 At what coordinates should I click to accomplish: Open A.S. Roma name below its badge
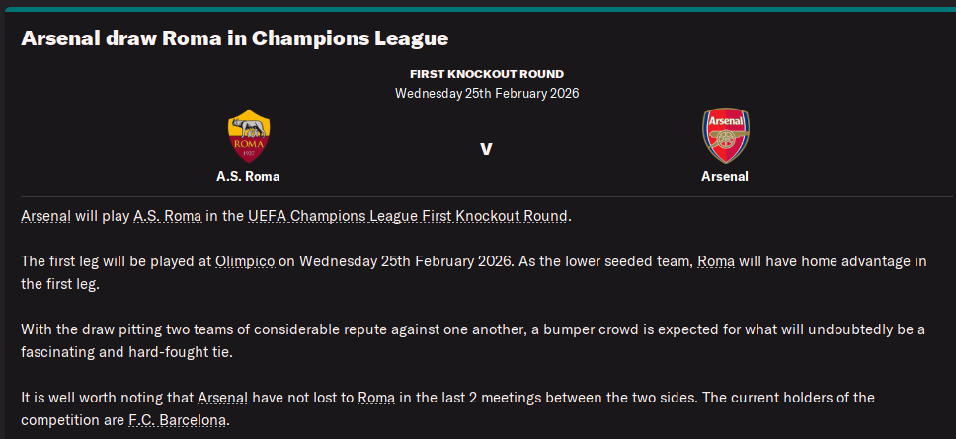(248, 177)
